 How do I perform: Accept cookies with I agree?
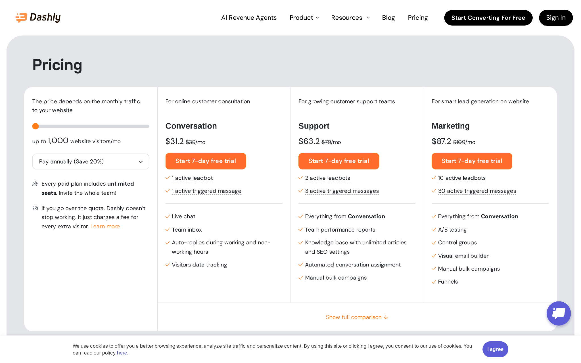click(x=495, y=349)
